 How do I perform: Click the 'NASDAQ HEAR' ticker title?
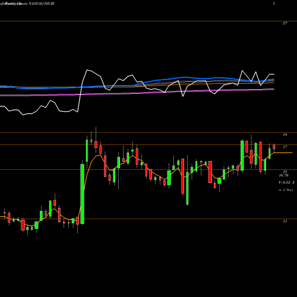(42, 4)
